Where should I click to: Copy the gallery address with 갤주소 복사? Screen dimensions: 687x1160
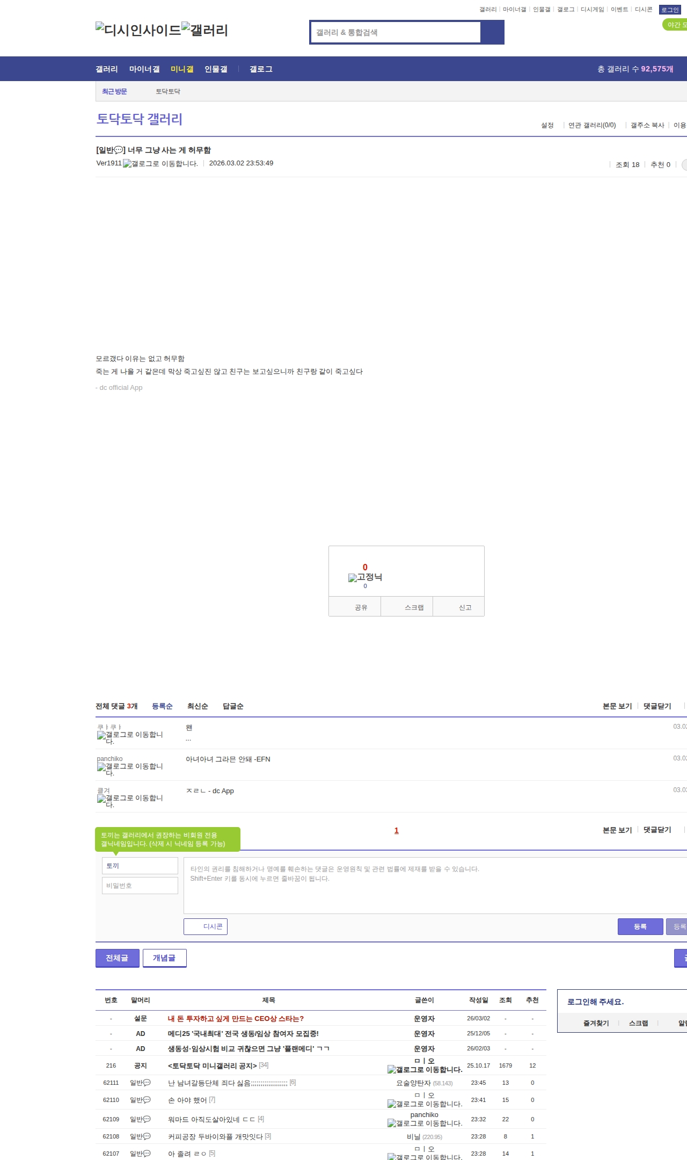[x=647, y=125]
